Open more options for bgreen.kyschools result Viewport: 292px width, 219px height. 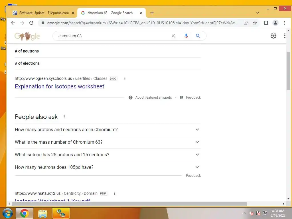[x=125, y=79]
